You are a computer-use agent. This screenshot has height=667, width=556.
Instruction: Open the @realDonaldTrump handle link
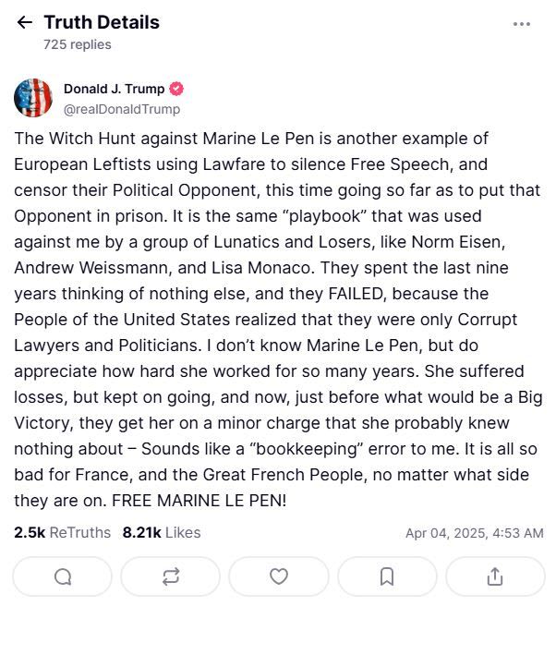pos(121,109)
